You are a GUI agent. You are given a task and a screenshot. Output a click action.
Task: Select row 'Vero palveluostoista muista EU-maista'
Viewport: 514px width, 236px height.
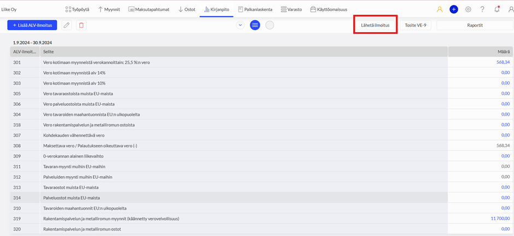(260, 104)
